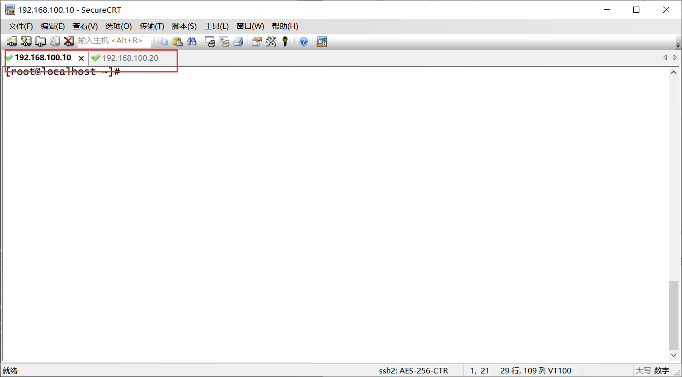
Task: Click the Paste clipboard icon
Action: pos(177,42)
